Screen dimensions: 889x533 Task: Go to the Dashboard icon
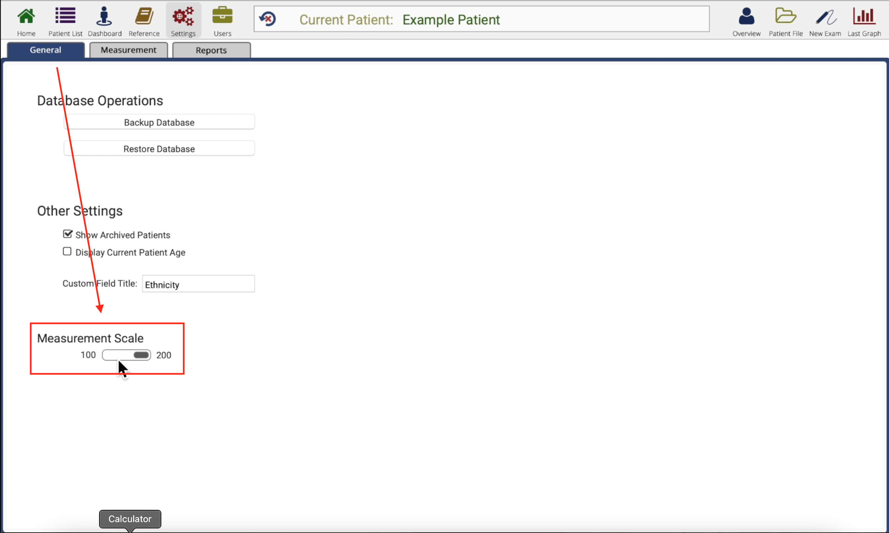point(104,17)
